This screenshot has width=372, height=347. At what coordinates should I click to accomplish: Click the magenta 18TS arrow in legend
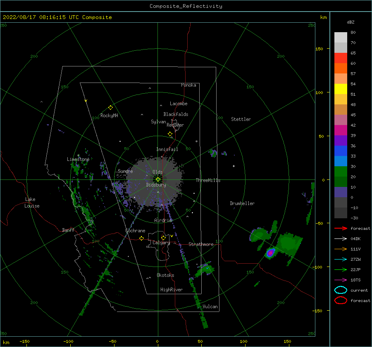[341, 280]
